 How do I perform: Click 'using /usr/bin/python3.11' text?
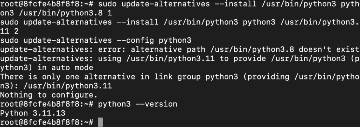[x=156, y=59]
